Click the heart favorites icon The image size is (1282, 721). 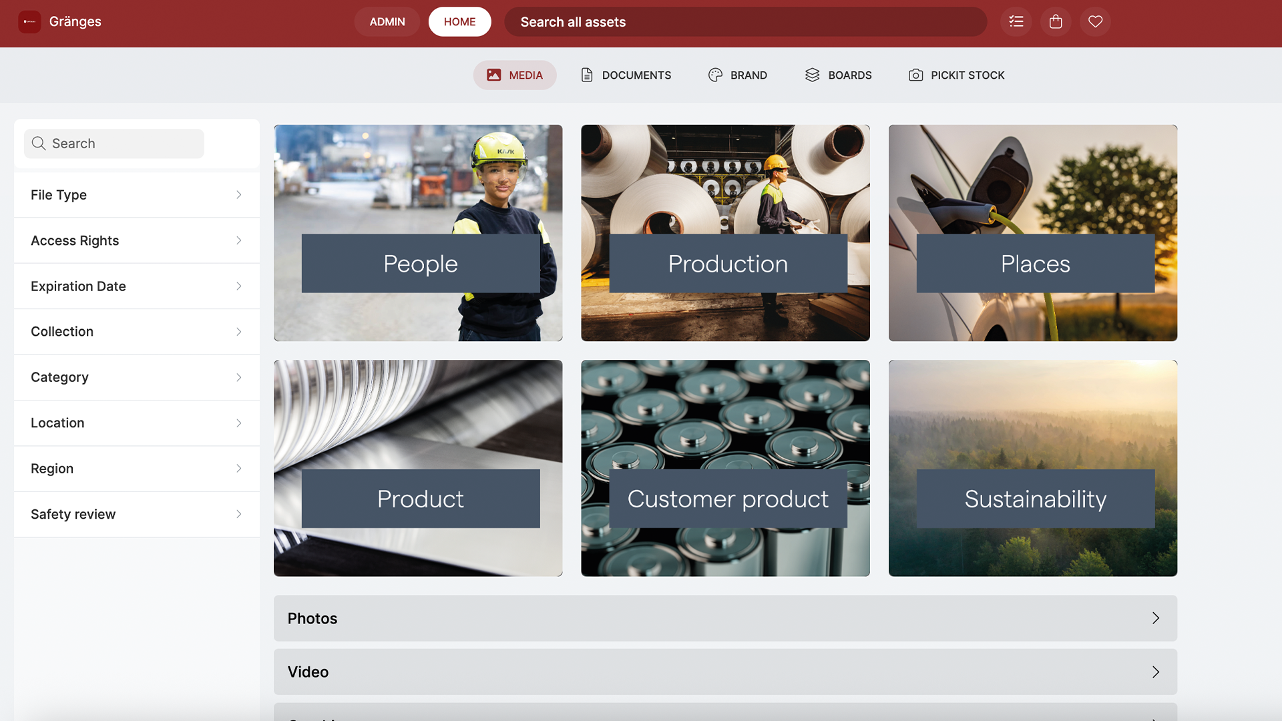[x=1095, y=21]
